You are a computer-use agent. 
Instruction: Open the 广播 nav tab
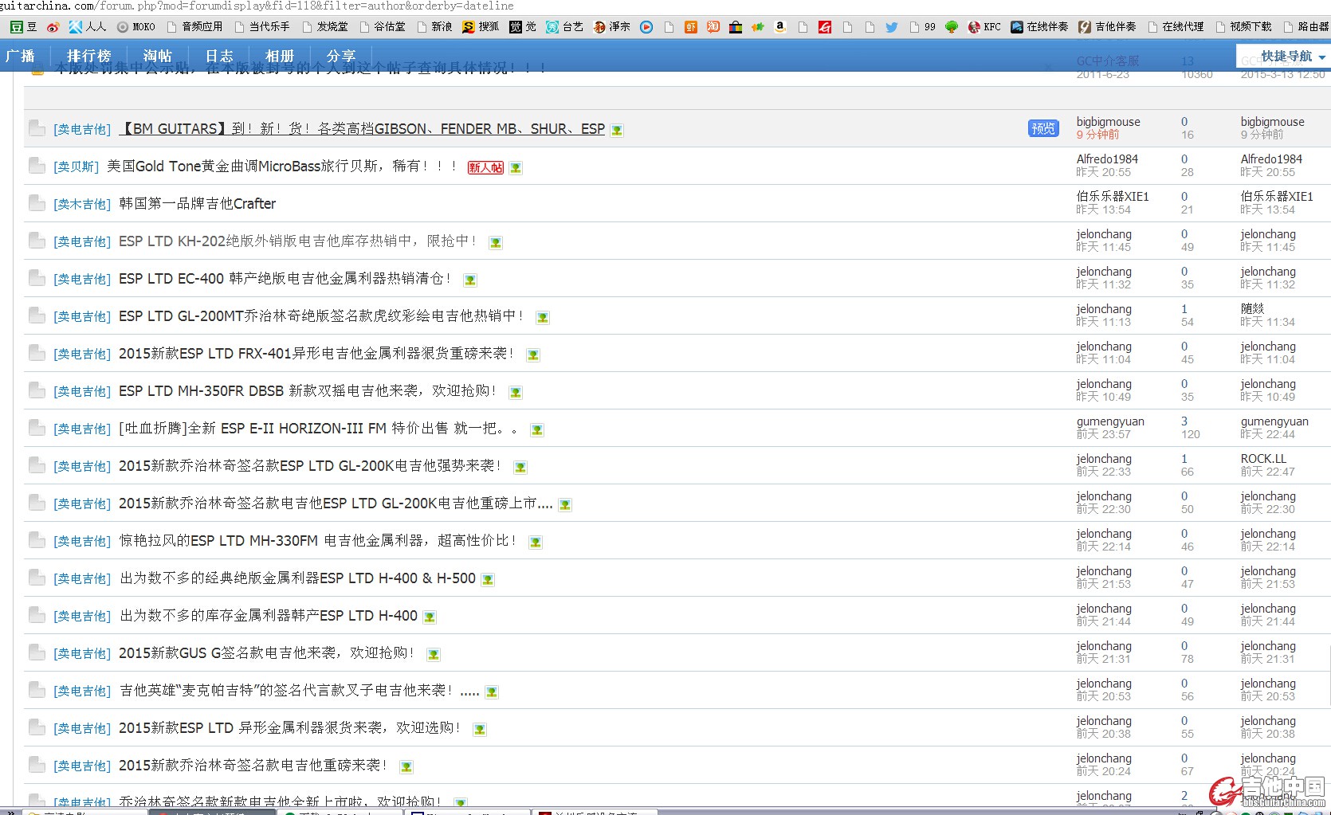(x=20, y=56)
